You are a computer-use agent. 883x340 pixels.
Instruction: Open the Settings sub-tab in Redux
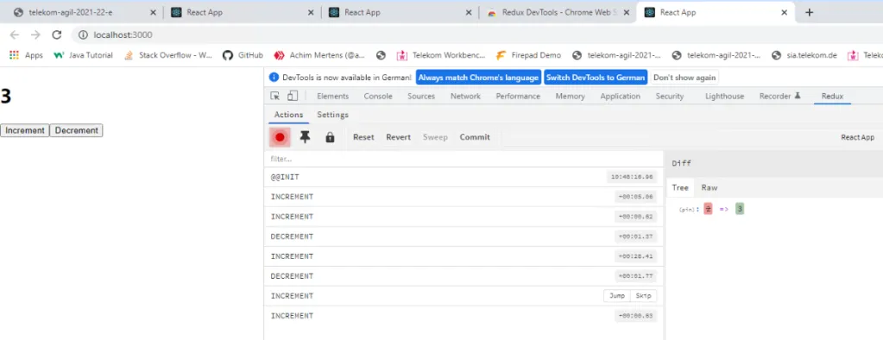coord(333,115)
